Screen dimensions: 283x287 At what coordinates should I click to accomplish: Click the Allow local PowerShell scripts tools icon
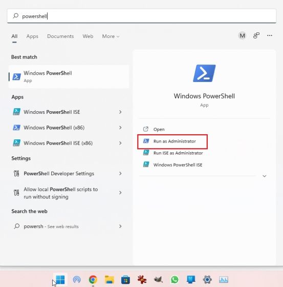point(16,193)
